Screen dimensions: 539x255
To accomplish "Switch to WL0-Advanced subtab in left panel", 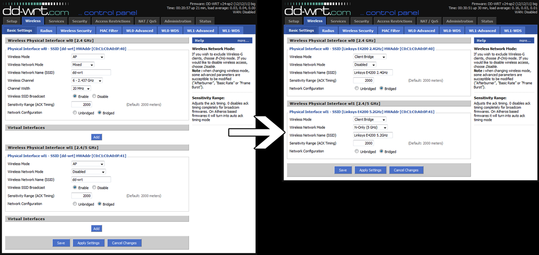I will (139, 31).
